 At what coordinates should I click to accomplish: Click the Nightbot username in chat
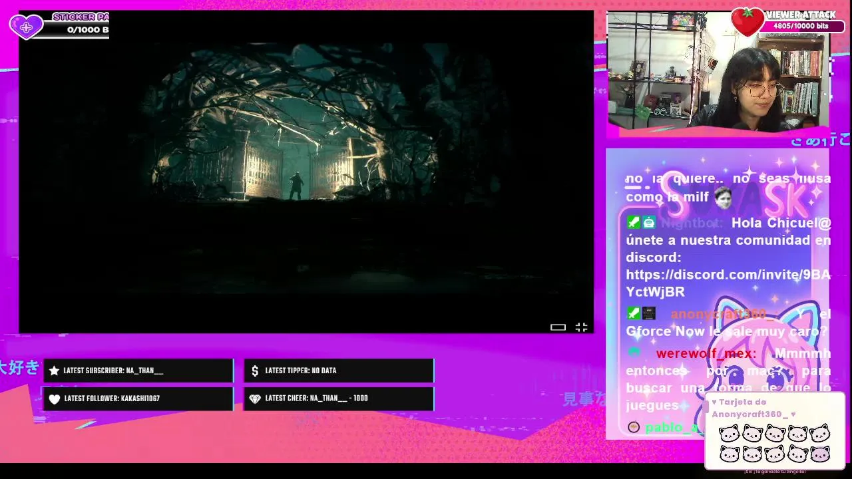692,223
